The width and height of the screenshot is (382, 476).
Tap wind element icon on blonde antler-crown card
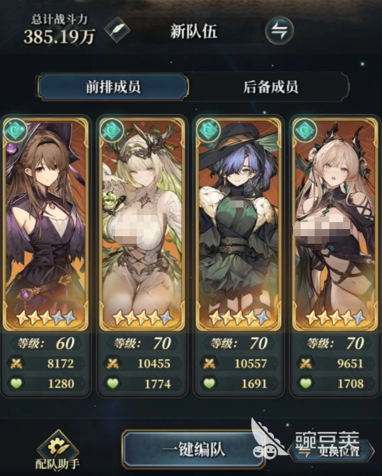click(x=111, y=130)
